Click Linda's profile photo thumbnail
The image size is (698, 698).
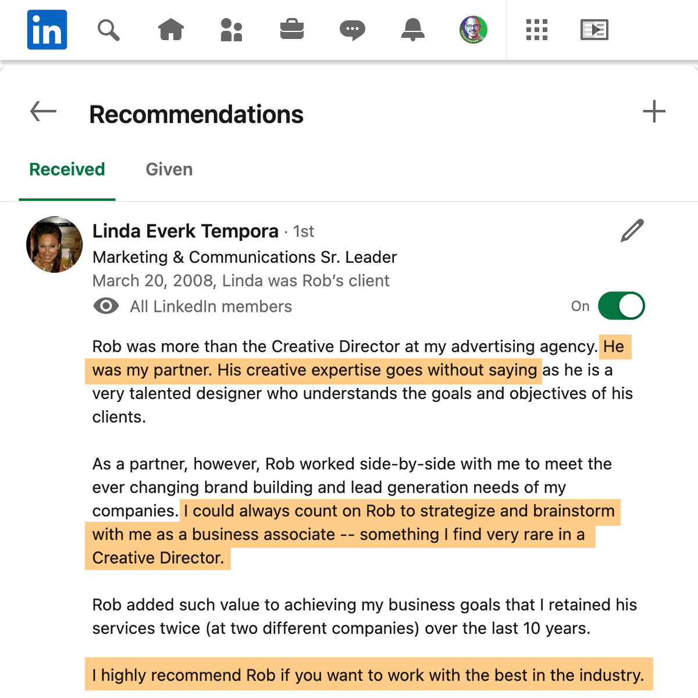point(55,245)
